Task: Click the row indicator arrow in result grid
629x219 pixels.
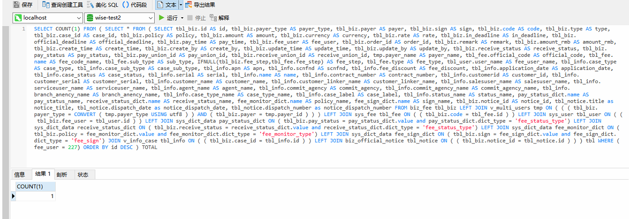Action: click(x=13, y=196)
